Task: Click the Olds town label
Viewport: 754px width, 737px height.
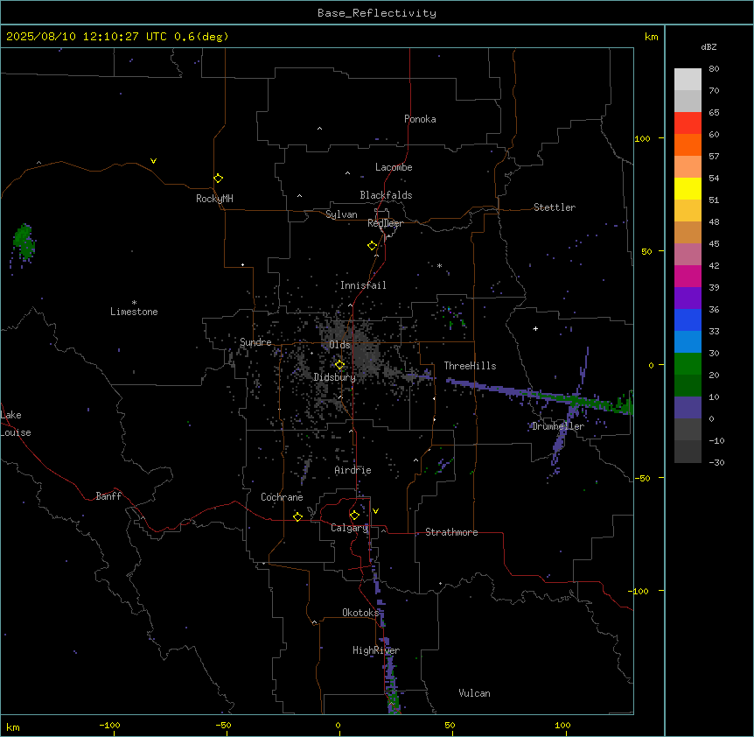Action: [x=339, y=345]
